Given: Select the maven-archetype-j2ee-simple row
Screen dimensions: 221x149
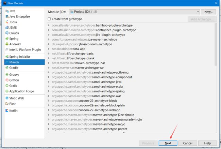Looking at the screenshot, I should click(131, 115).
